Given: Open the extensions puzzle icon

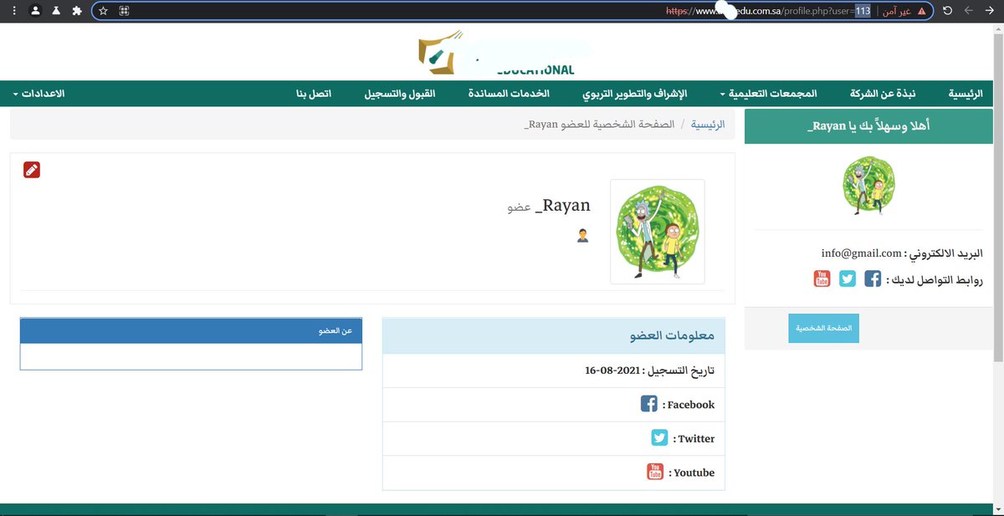Looking at the screenshot, I should pos(77,11).
